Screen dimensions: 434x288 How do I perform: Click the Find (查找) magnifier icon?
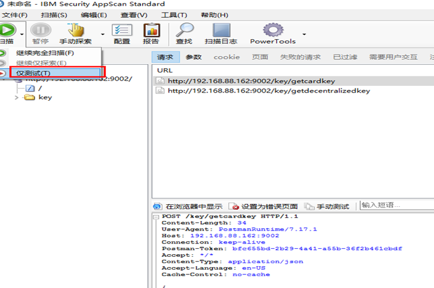click(185, 30)
